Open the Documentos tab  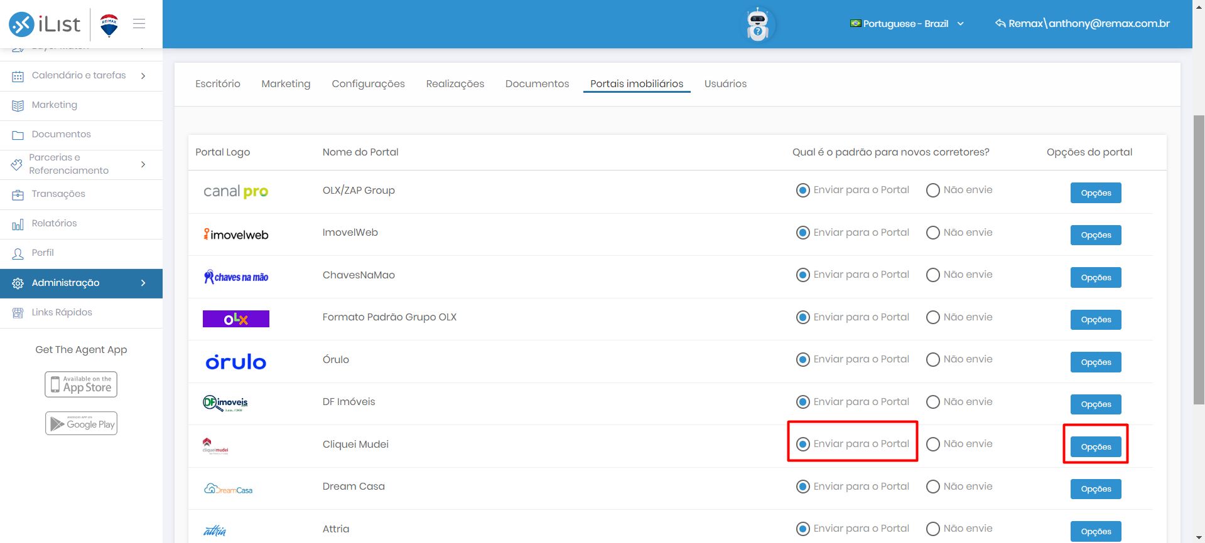(x=537, y=84)
